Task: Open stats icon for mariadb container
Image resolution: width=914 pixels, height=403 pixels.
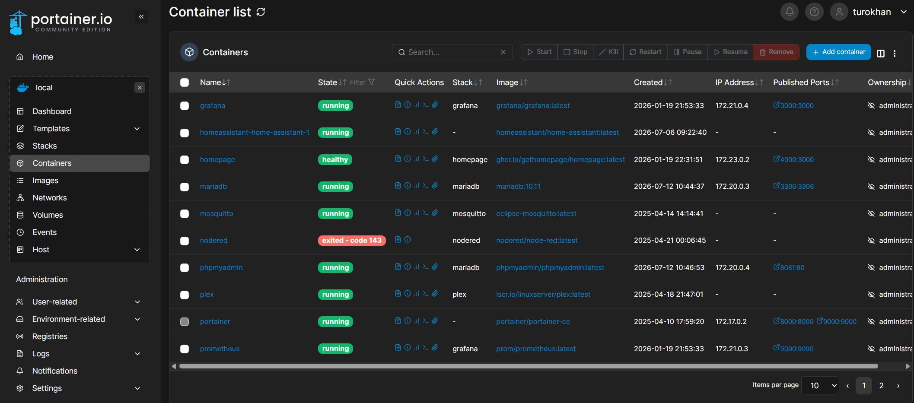Action: (x=417, y=185)
